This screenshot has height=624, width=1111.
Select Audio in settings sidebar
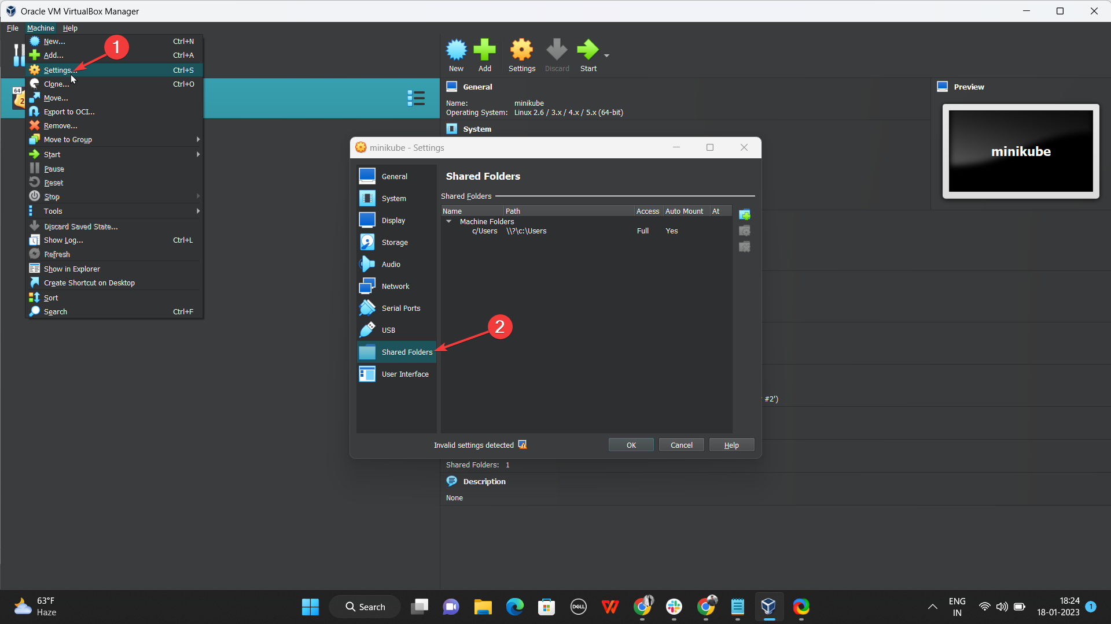click(x=396, y=264)
